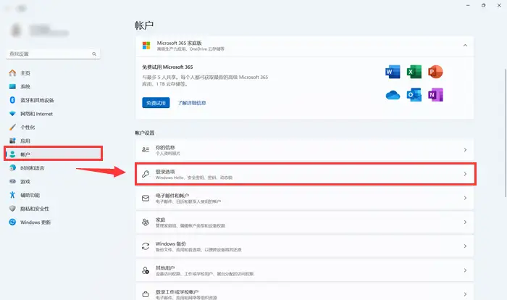
Task: Maximize the settings window
Action: point(483,6)
